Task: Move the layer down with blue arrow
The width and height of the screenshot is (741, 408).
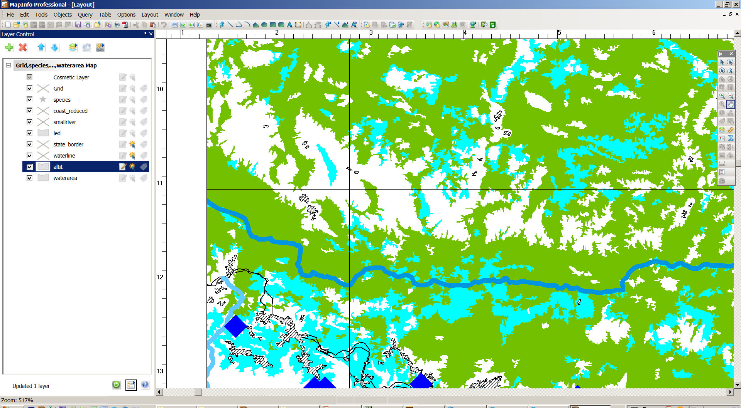Action: coord(55,47)
